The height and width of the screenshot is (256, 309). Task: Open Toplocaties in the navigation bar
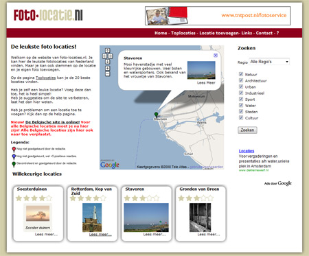183,33
